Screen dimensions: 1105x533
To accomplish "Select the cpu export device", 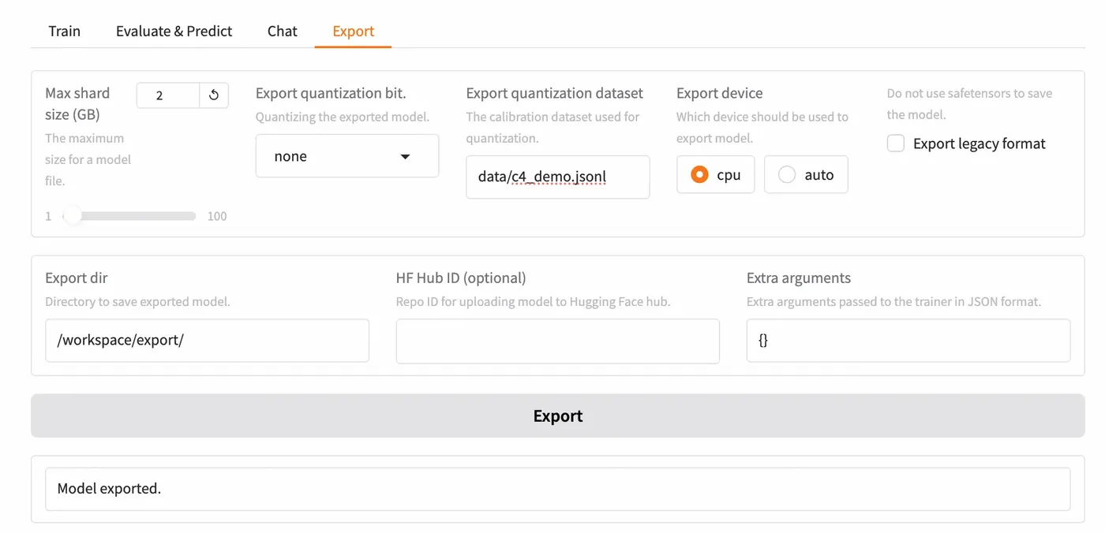I will [699, 175].
